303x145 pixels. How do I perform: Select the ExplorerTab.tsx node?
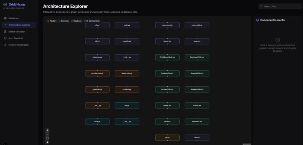click(x=167, y=73)
